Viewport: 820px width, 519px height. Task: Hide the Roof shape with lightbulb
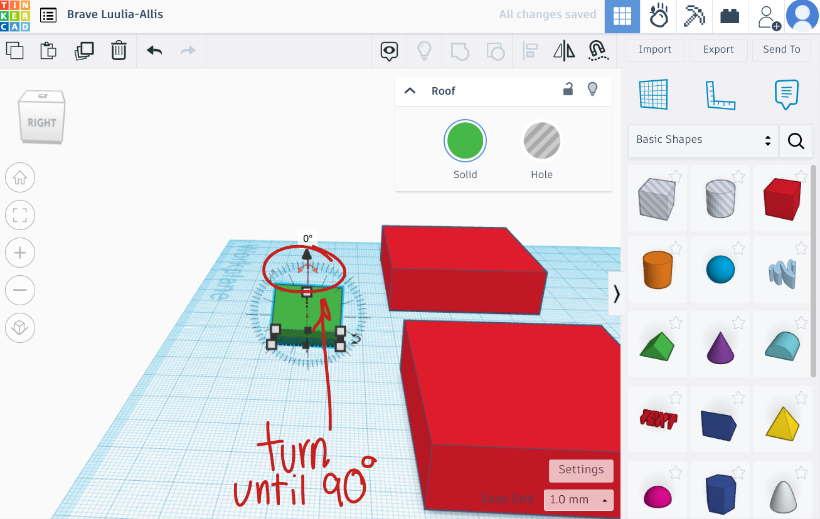tap(592, 90)
